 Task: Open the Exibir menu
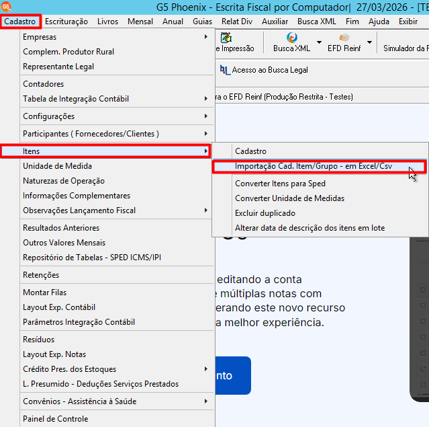click(x=408, y=22)
